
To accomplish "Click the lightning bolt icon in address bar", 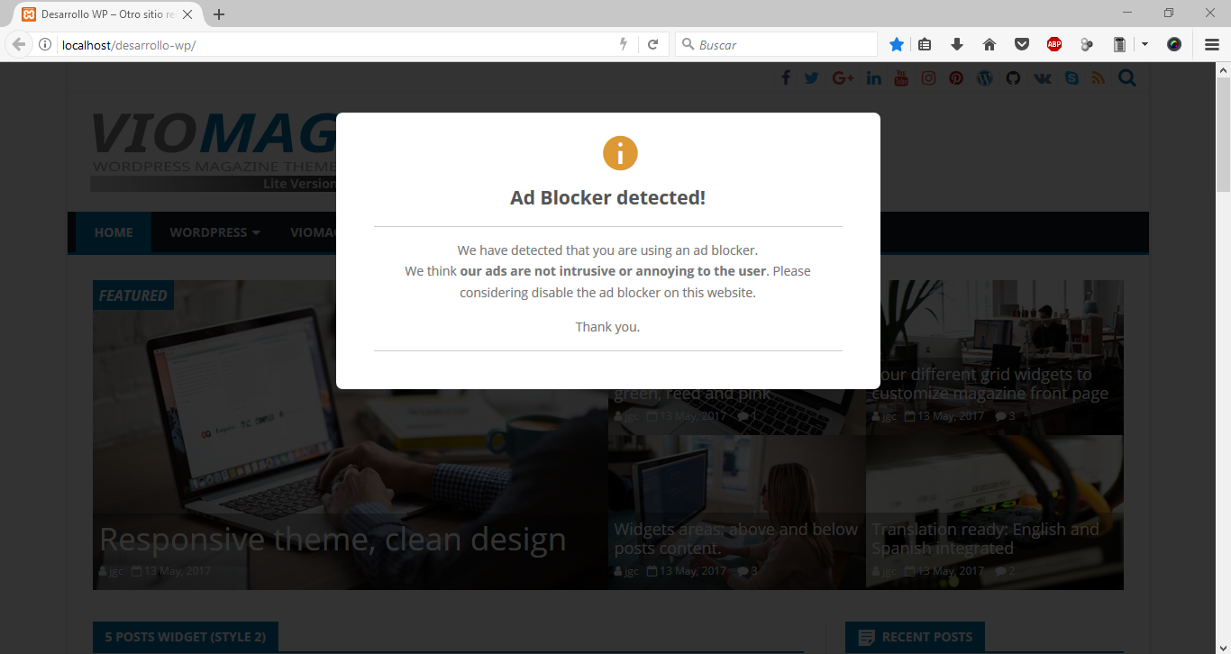I will click(623, 44).
